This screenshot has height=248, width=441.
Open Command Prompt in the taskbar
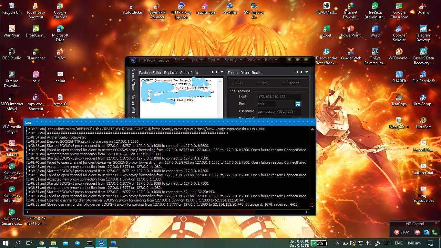coord(89,243)
